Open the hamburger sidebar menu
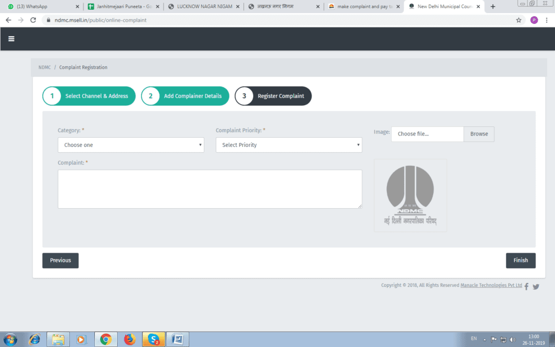555x347 pixels. [11, 38]
